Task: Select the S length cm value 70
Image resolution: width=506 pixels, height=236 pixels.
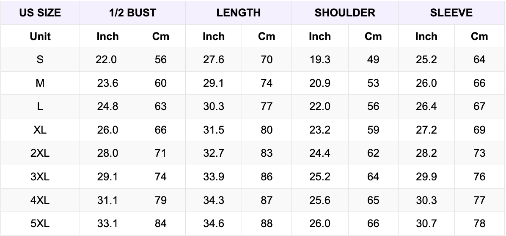Action: click(267, 60)
